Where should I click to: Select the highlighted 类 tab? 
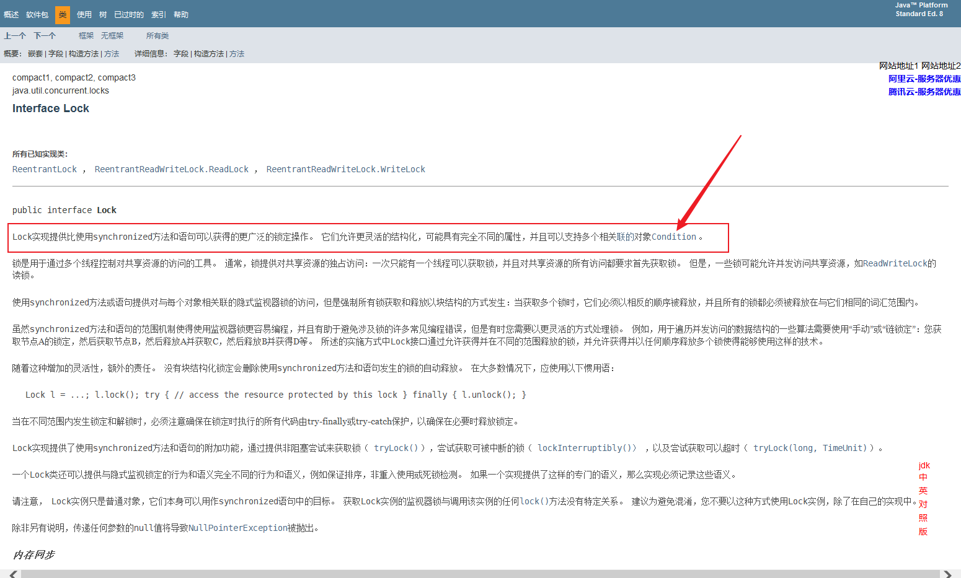(x=63, y=14)
